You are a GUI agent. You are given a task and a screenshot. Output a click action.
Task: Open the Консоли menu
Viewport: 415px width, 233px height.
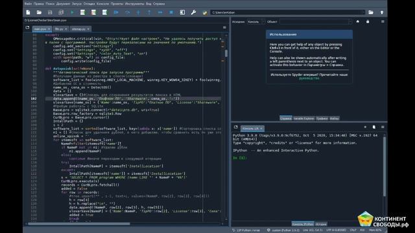click(x=102, y=4)
